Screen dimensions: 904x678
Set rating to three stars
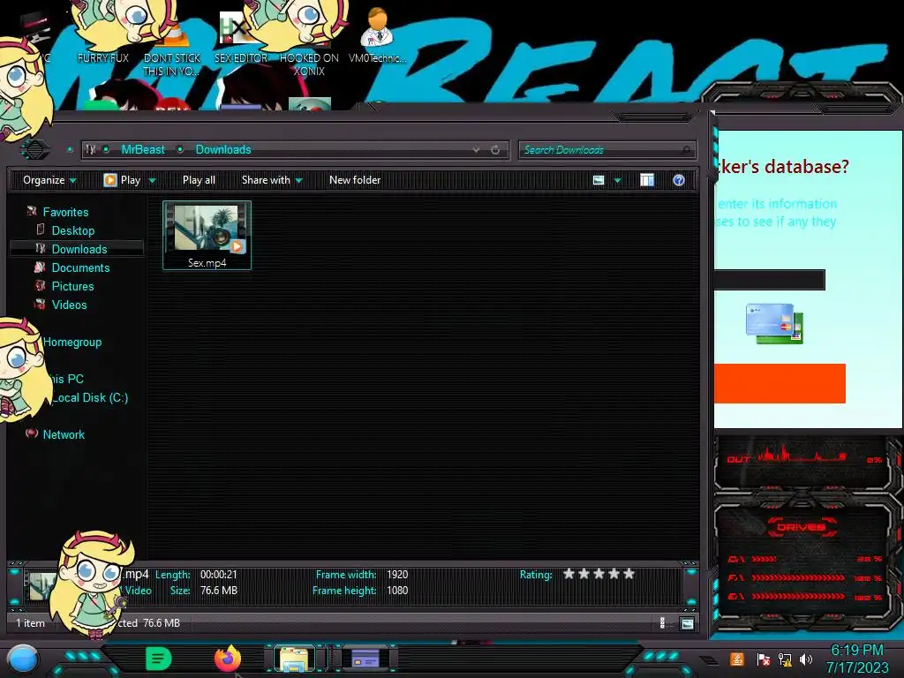click(599, 574)
